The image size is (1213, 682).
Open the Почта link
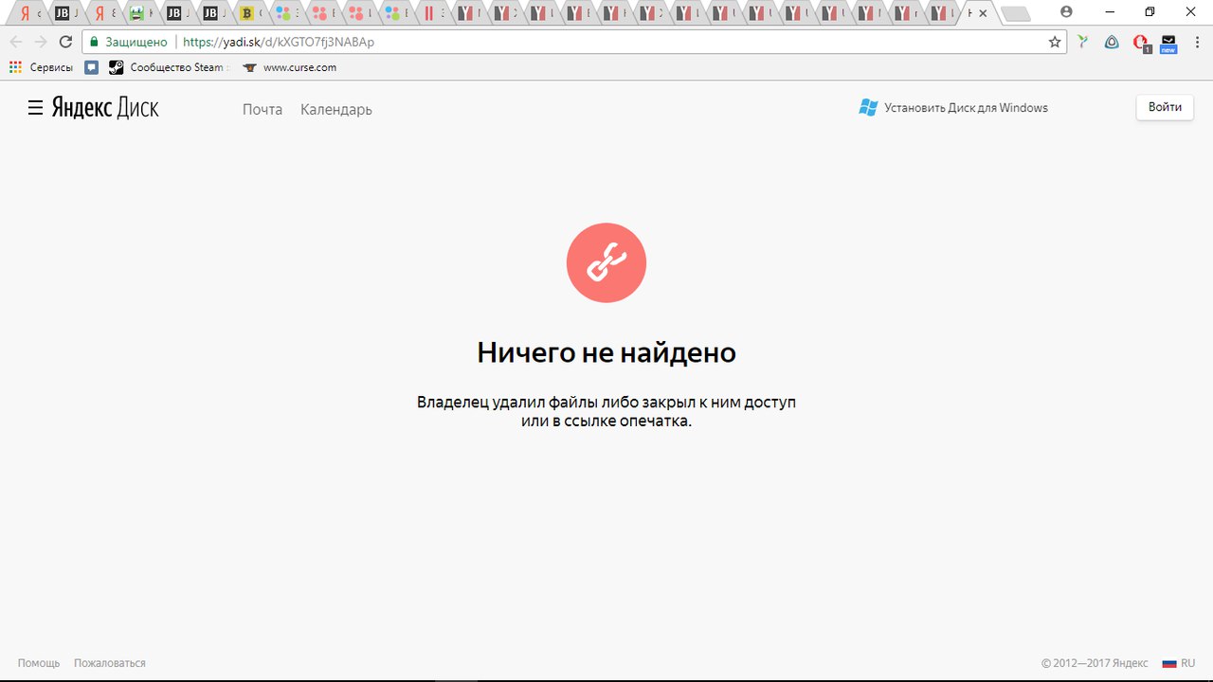[263, 110]
